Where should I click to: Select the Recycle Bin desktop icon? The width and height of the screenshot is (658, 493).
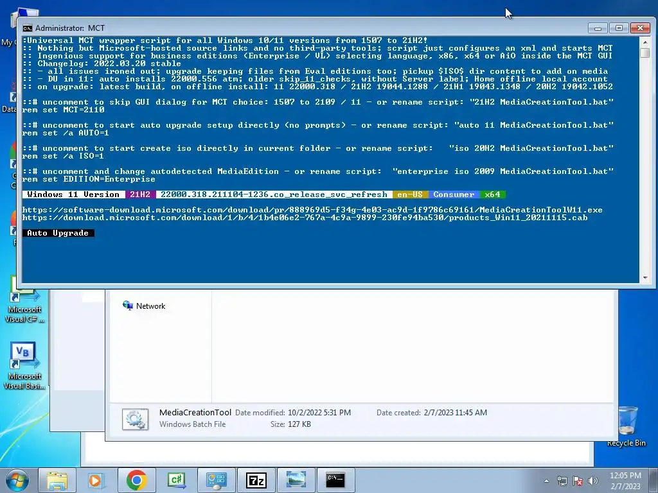[x=626, y=426]
